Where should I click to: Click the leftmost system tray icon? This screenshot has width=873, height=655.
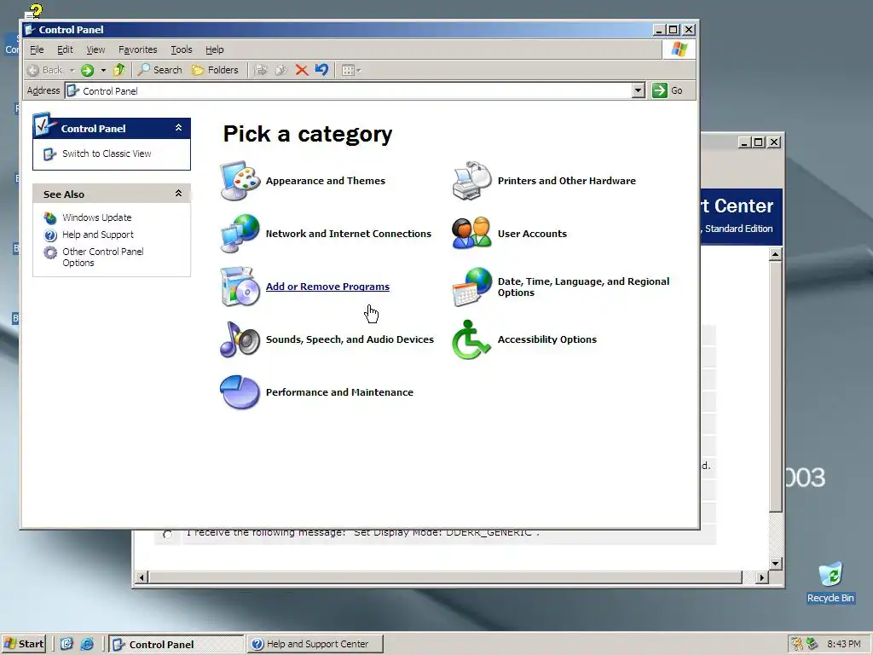click(797, 644)
